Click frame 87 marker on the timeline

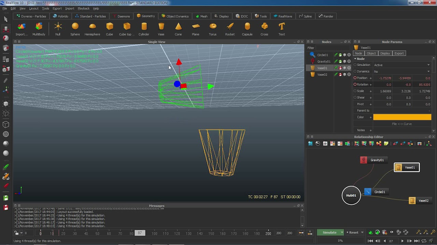tap(140, 233)
